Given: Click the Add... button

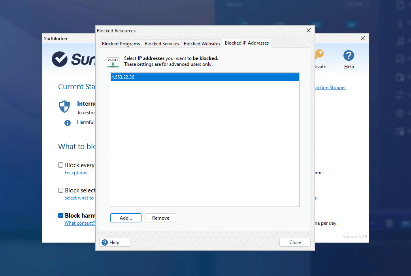Looking at the screenshot, I should (126, 218).
